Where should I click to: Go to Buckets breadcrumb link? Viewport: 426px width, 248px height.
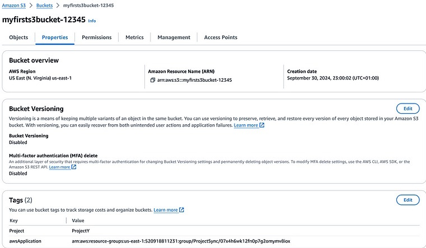pyautogui.click(x=45, y=5)
